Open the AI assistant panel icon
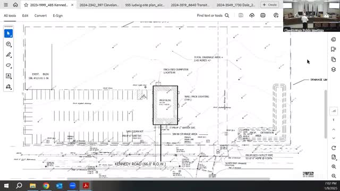 [334, 39]
